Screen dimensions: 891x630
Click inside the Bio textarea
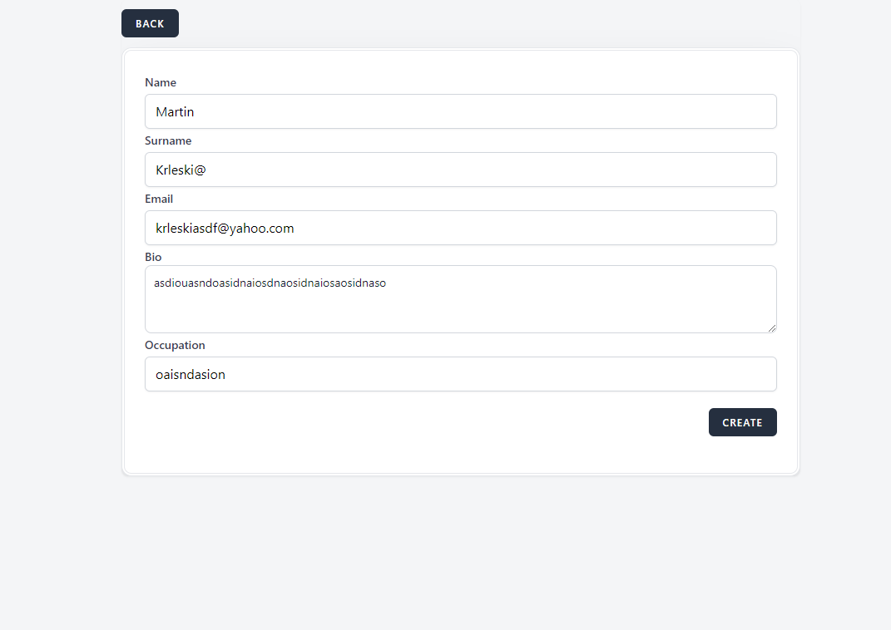[460, 312]
